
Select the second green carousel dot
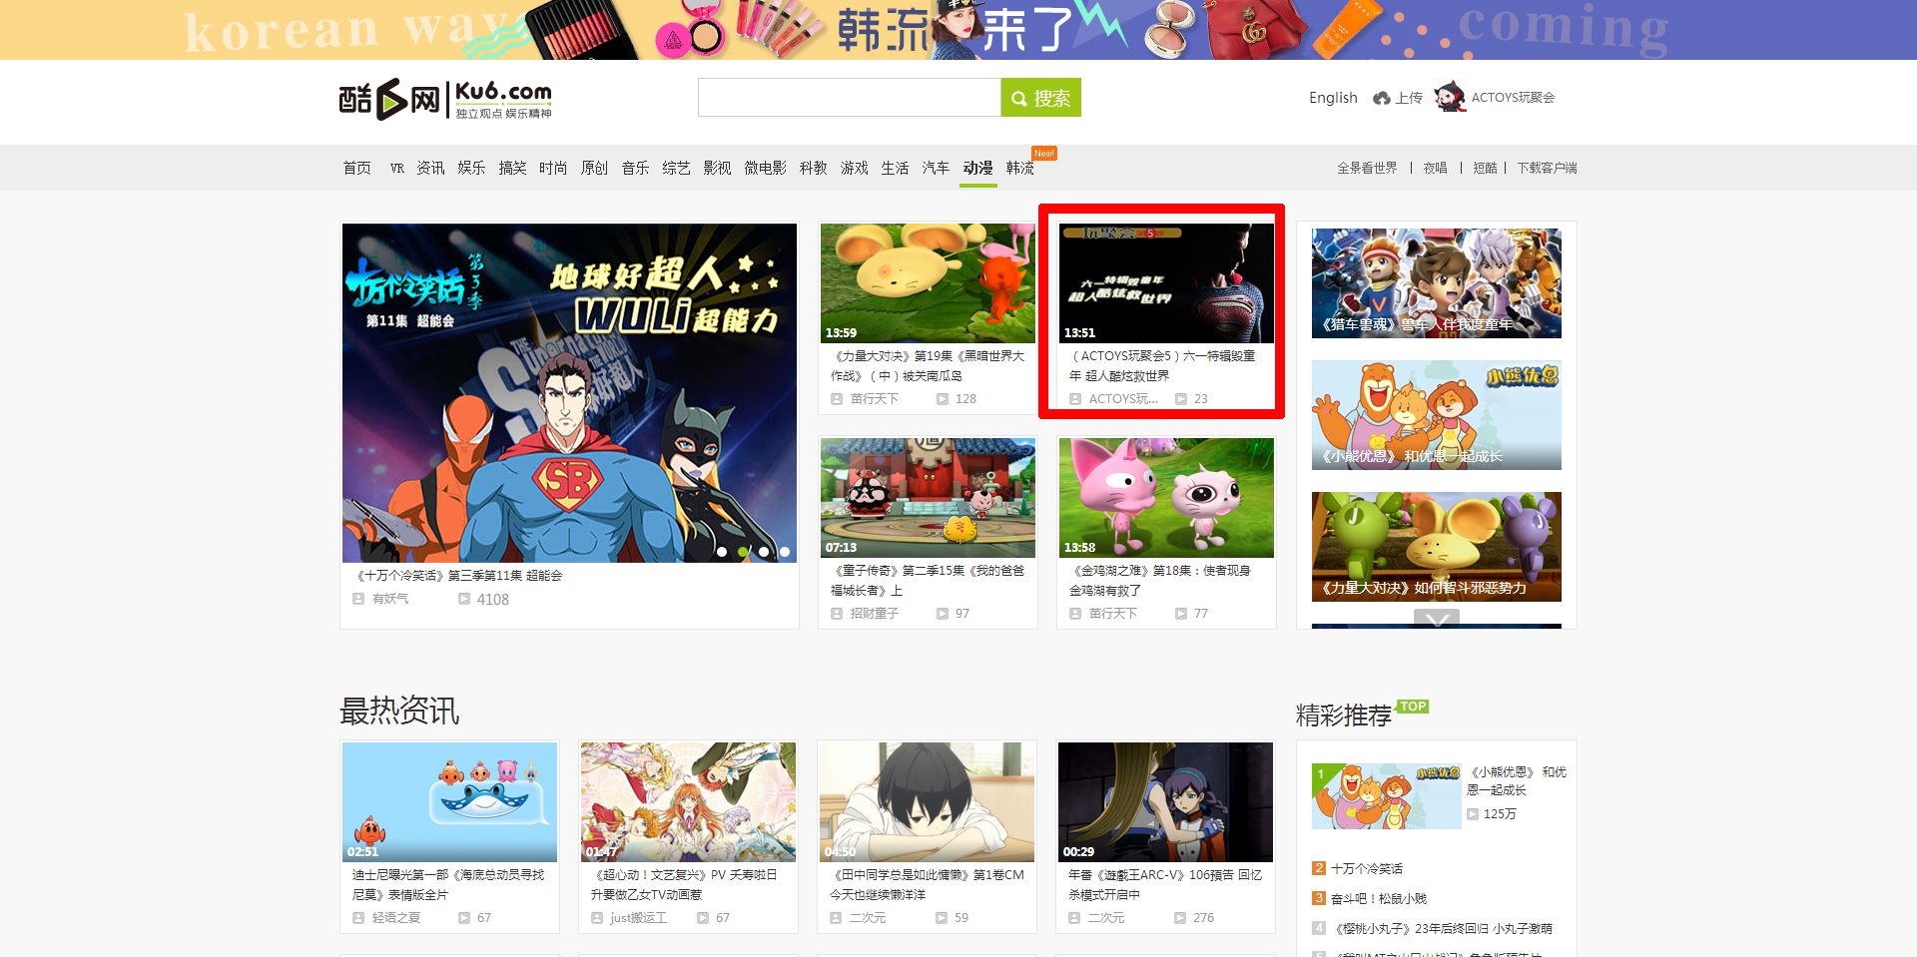[743, 552]
